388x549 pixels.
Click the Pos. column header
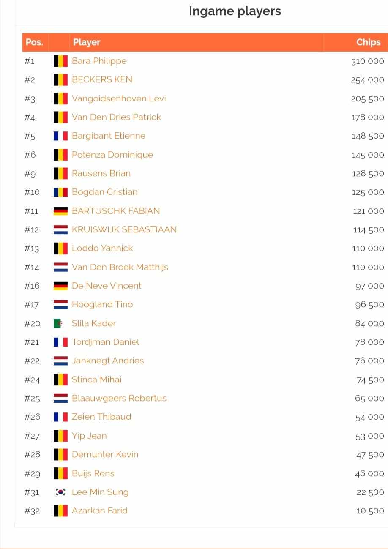[x=34, y=42]
